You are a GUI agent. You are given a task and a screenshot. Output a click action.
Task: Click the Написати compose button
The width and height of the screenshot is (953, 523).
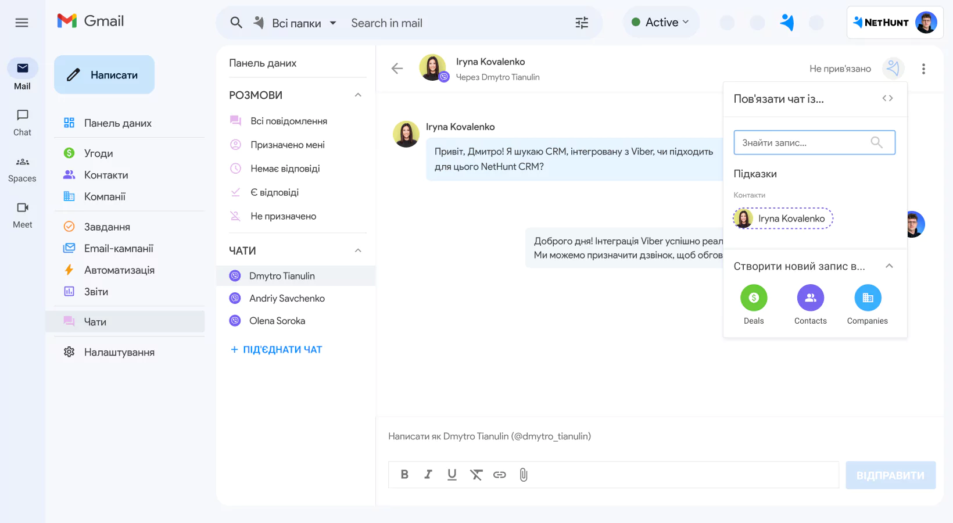[105, 74]
